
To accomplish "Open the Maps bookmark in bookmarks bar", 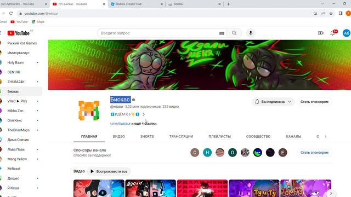I will tap(38, 22).
